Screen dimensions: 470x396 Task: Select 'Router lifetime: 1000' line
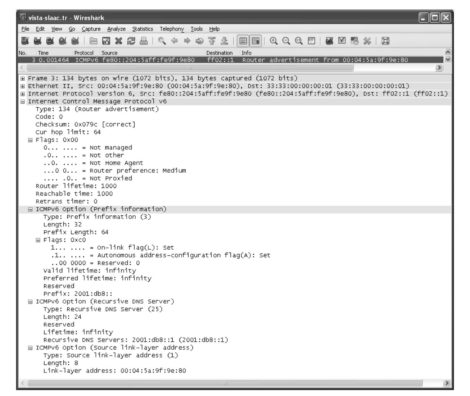pos(76,186)
